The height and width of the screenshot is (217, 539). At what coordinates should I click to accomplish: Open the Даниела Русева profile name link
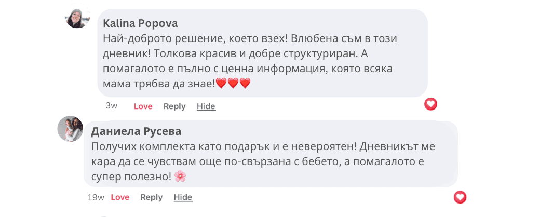coord(136,131)
